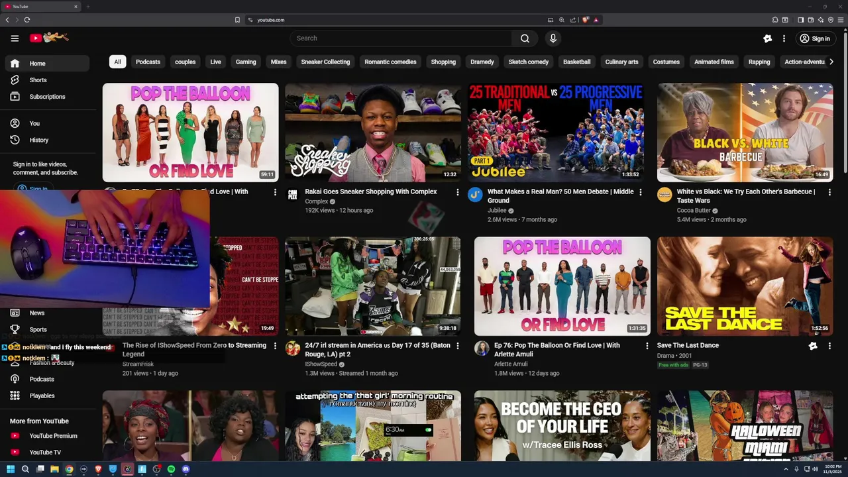Viewport: 848px width, 477px height.
Task: Open the Windows Start button
Action: [11, 469]
